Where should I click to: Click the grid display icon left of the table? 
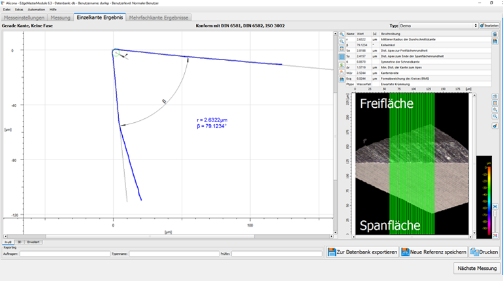click(342, 57)
